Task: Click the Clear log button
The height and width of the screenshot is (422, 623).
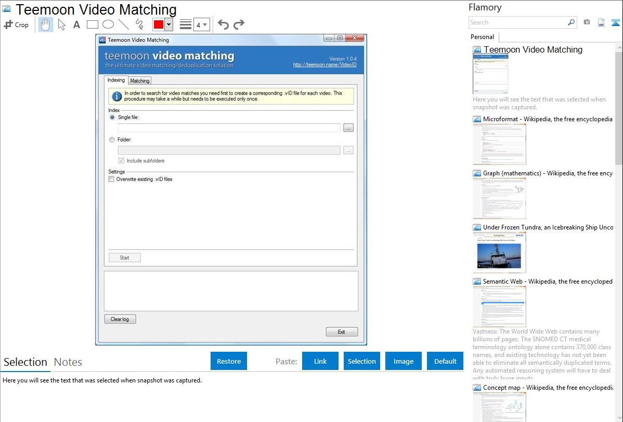Action: click(120, 319)
